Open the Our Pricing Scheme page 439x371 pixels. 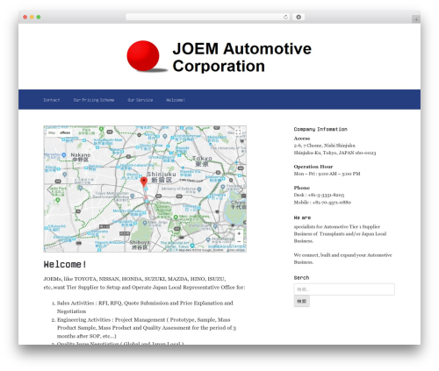(x=94, y=100)
